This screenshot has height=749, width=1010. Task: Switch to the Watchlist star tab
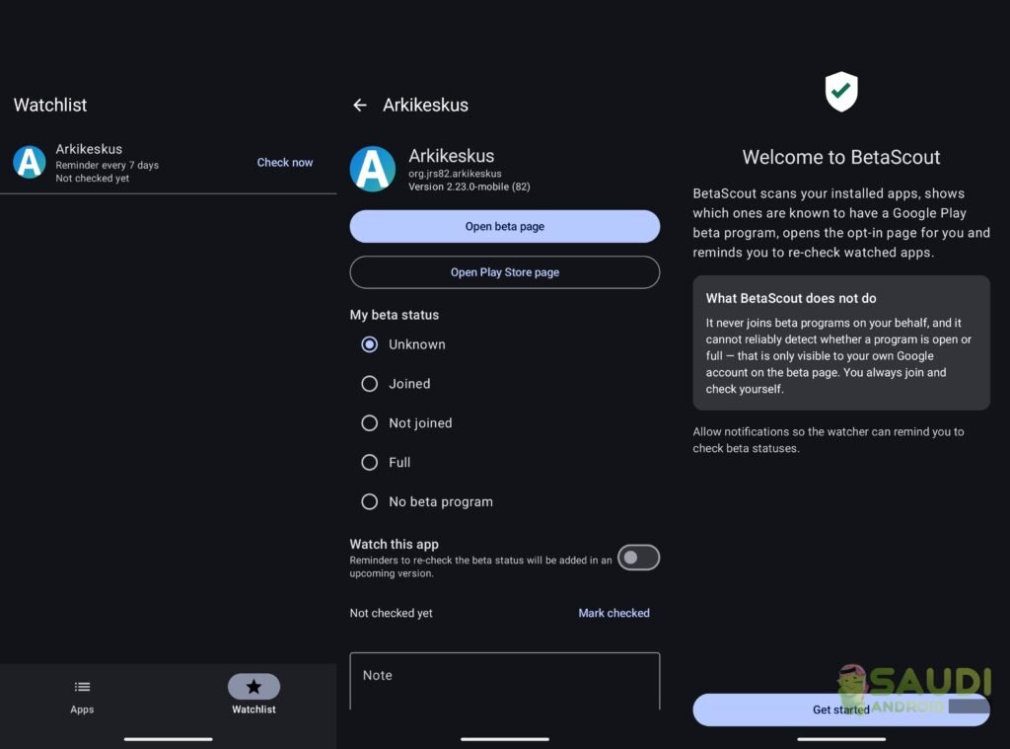pyautogui.click(x=253, y=695)
